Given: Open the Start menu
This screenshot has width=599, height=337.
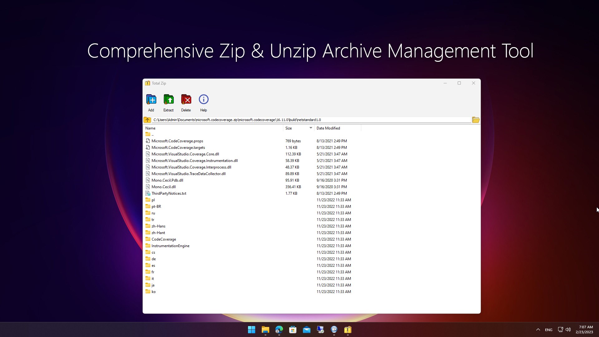Looking at the screenshot, I should 251,330.
